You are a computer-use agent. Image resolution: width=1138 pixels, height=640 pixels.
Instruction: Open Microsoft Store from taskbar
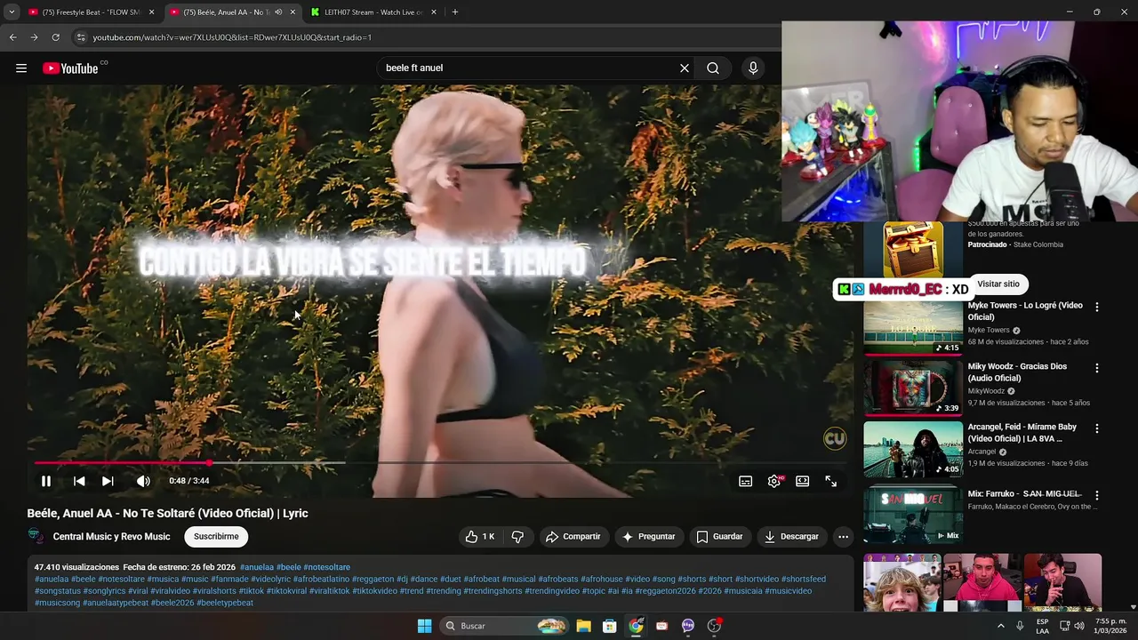[610, 626]
